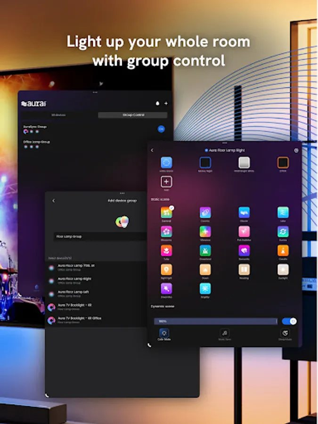Adjust the 100% brightness slider bar
Screen dimensions: 318x424
(x=216, y=321)
